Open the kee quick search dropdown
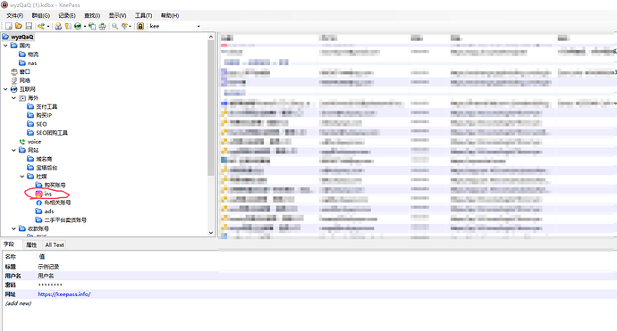 point(199,26)
